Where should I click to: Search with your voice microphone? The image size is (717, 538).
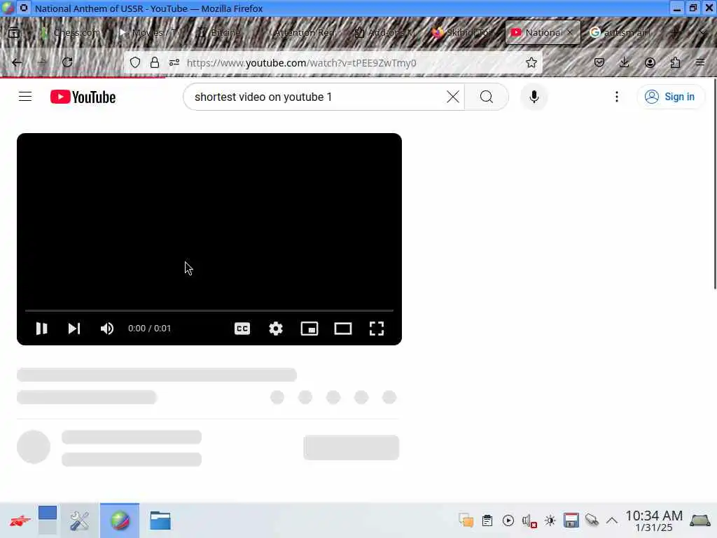click(x=534, y=97)
